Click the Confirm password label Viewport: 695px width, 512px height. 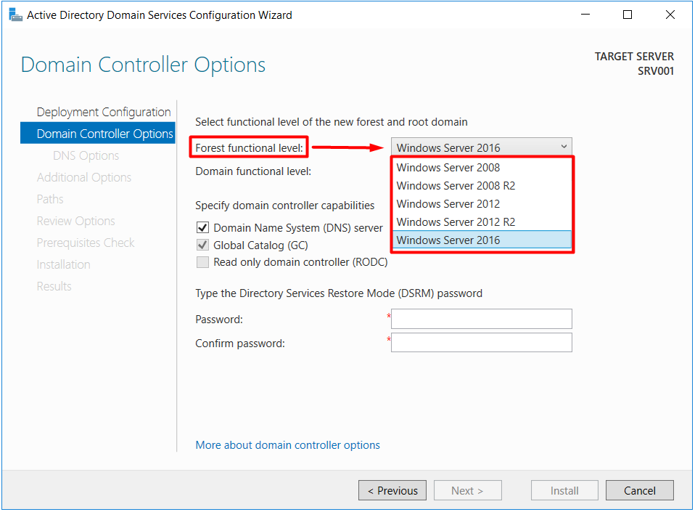click(240, 344)
